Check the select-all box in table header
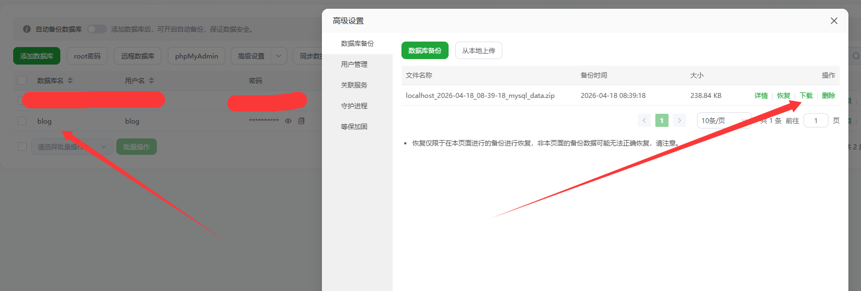 pos(22,80)
